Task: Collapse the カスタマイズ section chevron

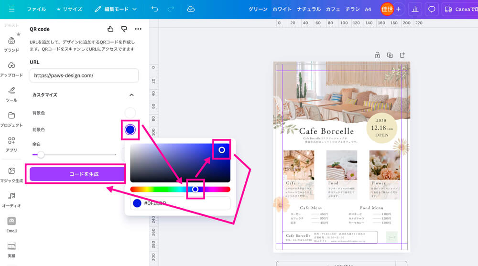Action: (132, 95)
